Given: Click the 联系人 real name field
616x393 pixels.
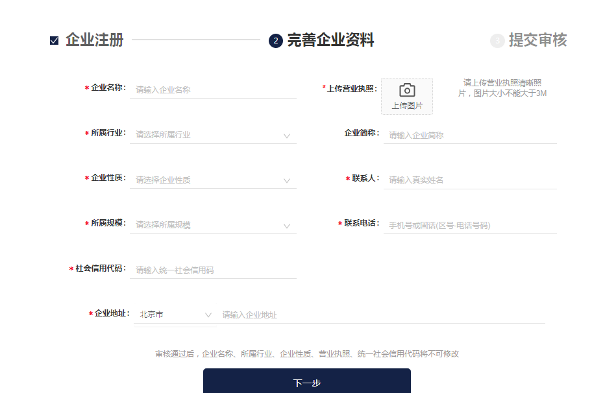Looking at the screenshot, I should [x=470, y=180].
